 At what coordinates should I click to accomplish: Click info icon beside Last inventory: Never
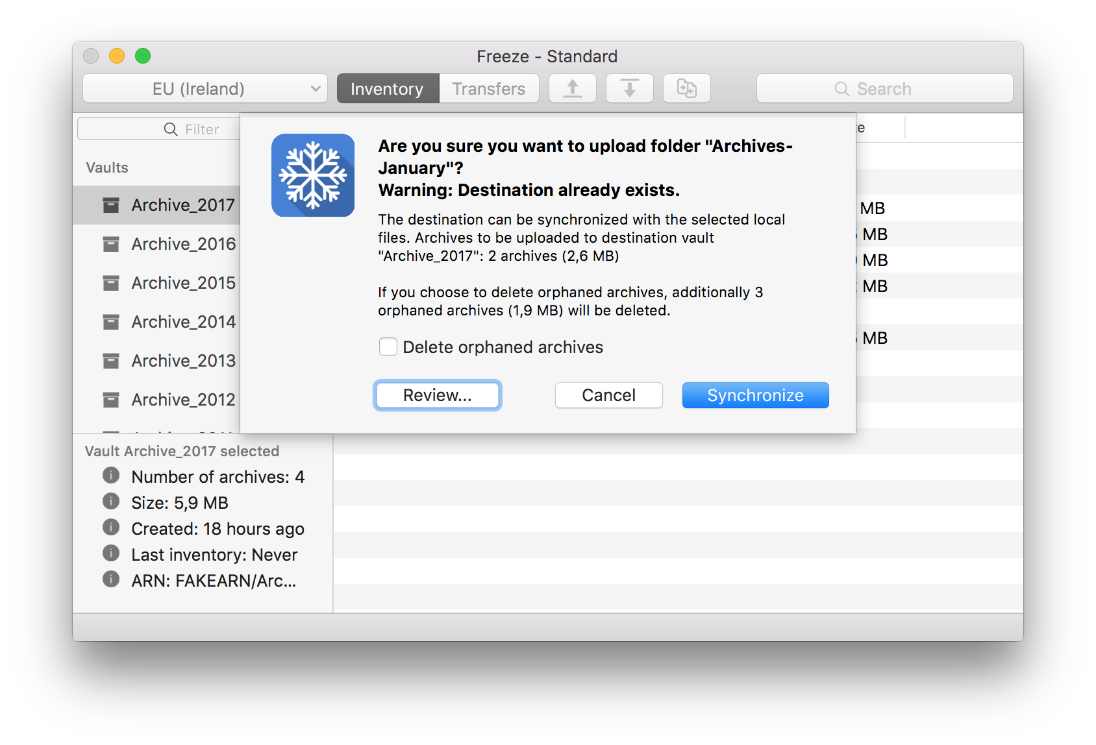click(x=111, y=553)
